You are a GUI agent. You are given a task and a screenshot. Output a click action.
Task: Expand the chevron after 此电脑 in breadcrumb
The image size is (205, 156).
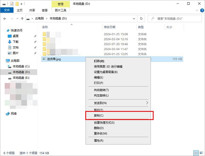tap(46, 19)
